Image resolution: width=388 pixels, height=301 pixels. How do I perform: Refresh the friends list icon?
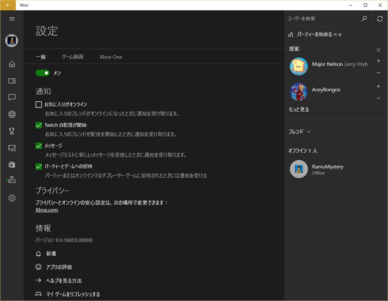pos(380,19)
